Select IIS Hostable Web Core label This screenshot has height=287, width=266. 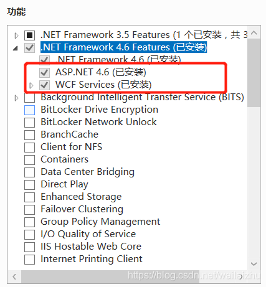(91, 247)
